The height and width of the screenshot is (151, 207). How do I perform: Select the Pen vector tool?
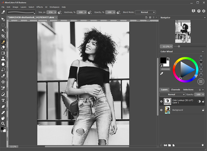tap(3, 107)
